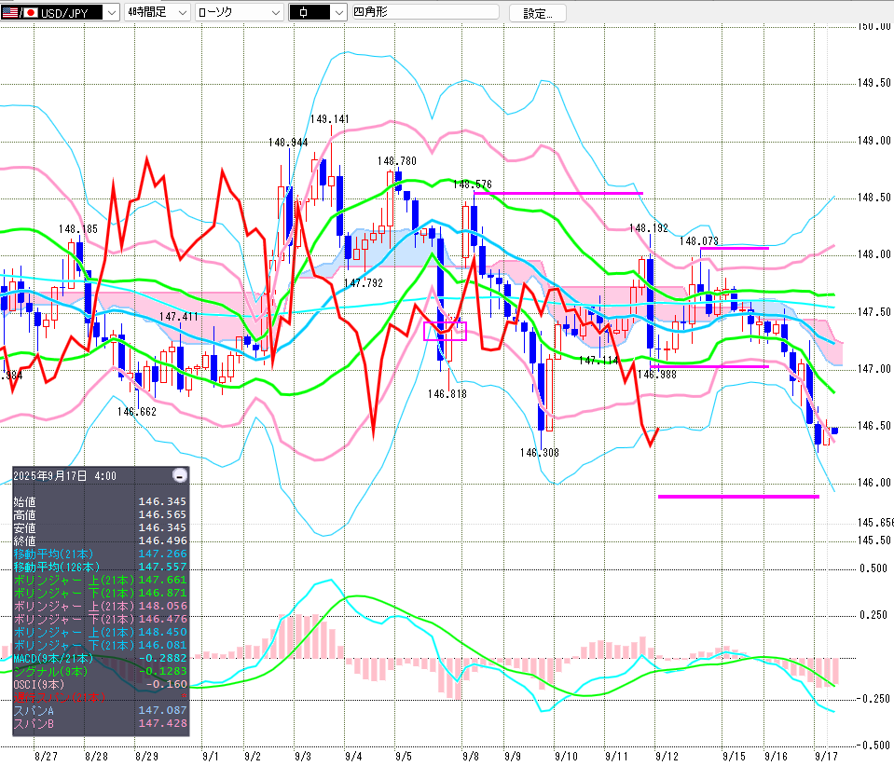The width and height of the screenshot is (894, 766).
Task: Click the 146.308 low price label
Action: pyautogui.click(x=540, y=452)
